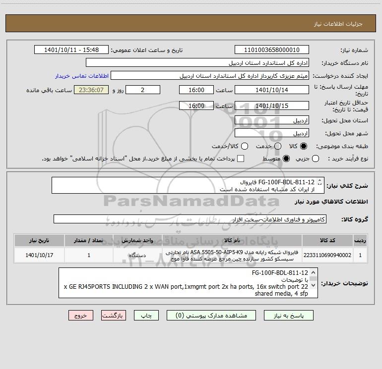The image size is (382, 369).
Task: Click the ASA 5505-50-AIP5-K9 product name cell
Action: point(232,255)
